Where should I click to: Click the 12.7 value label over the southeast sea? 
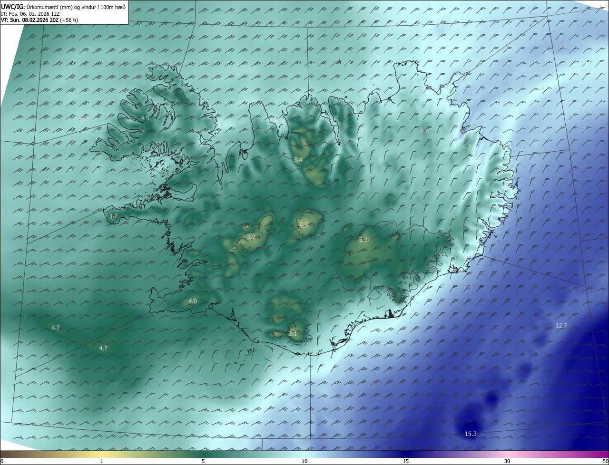pos(561,326)
